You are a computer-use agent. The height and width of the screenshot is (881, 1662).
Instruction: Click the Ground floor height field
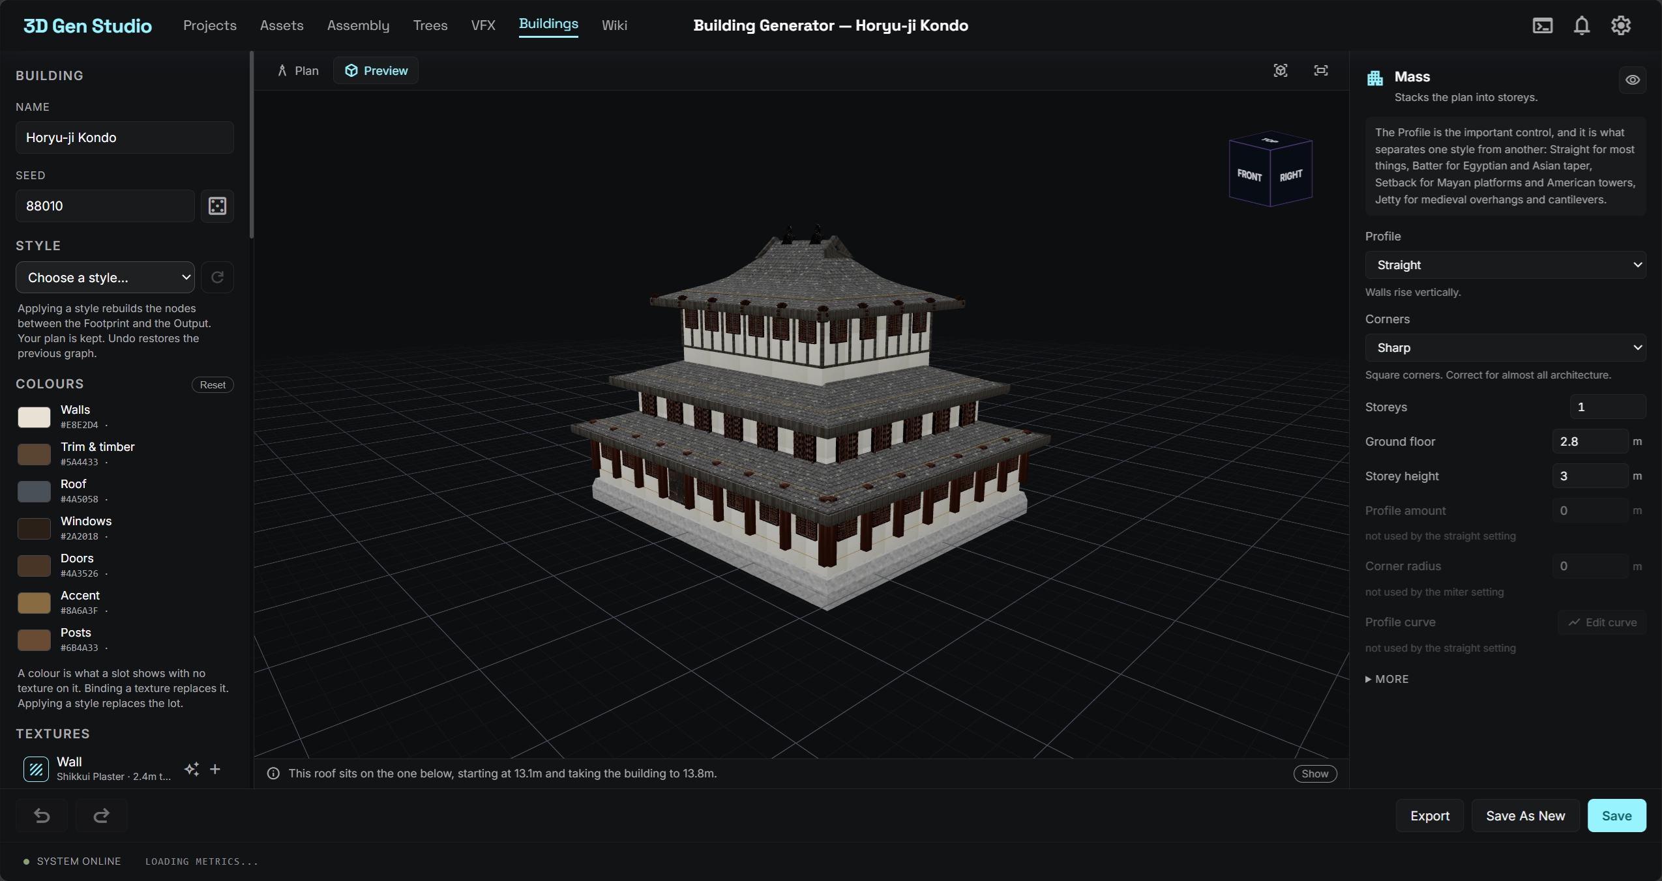click(x=1590, y=441)
